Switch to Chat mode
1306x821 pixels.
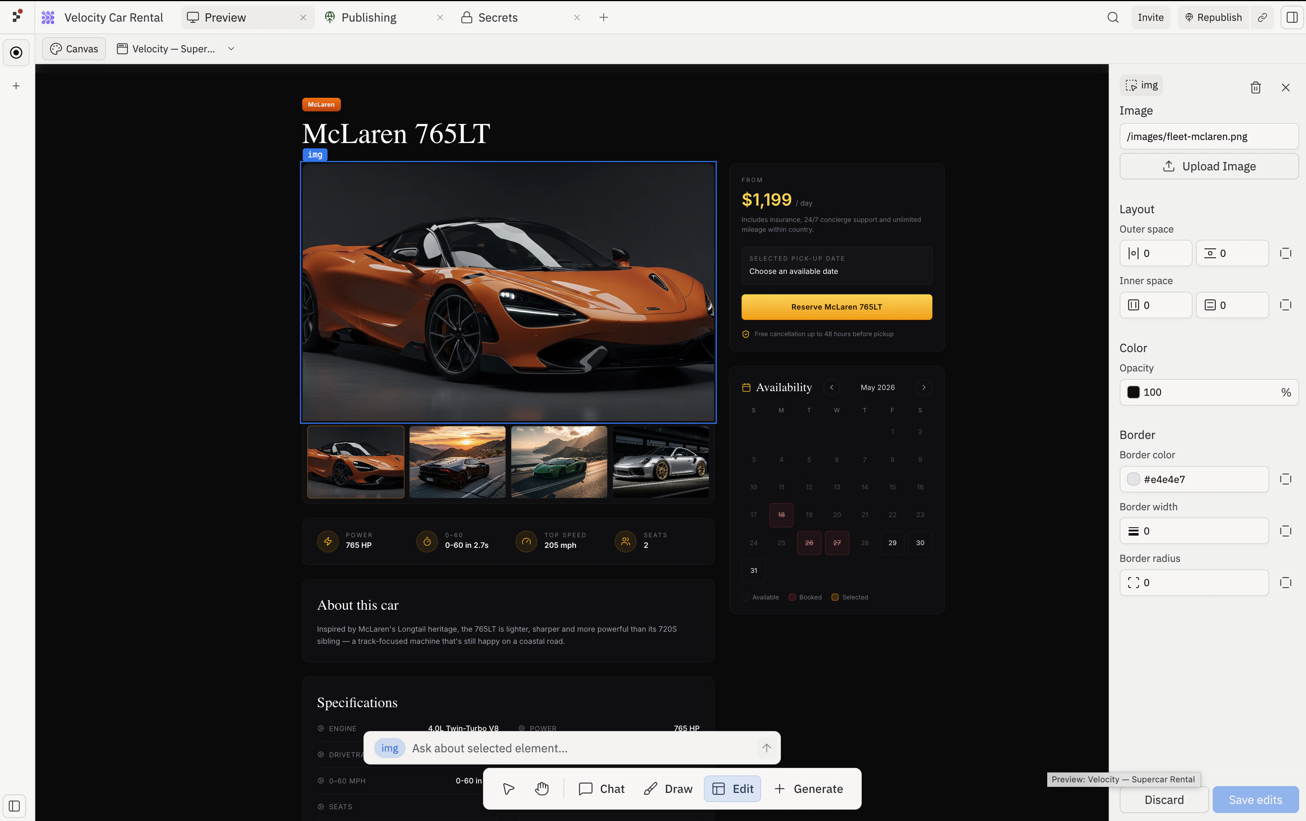point(601,788)
